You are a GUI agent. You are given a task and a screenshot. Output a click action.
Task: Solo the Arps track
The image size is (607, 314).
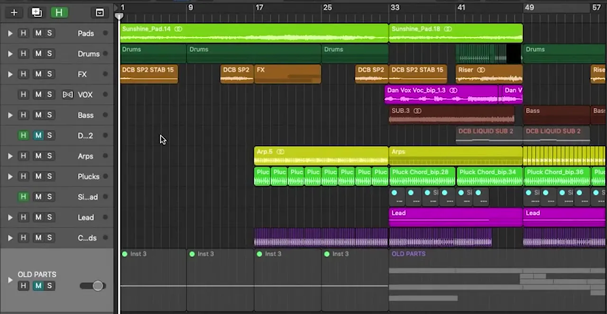coord(49,156)
